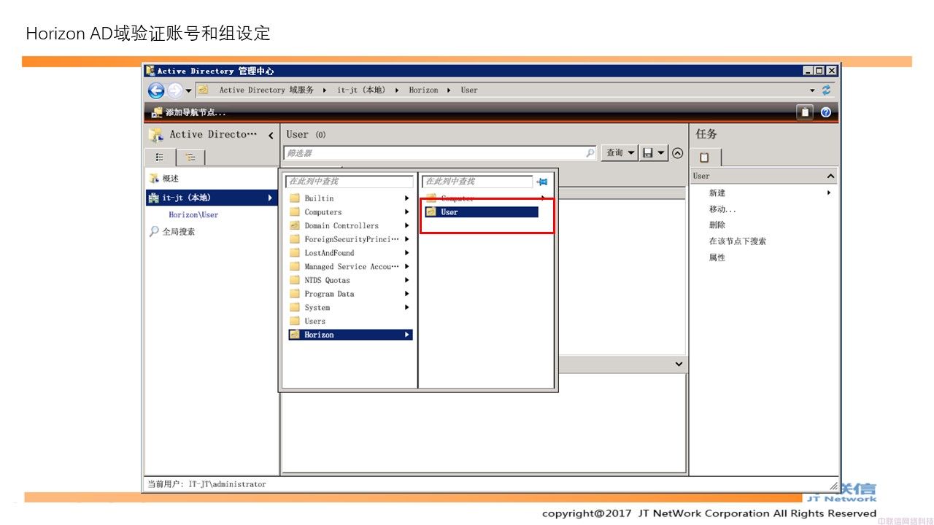Screen dimensions: 934x525
Task: Click the Builtin folder icon
Action: click(x=295, y=198)
